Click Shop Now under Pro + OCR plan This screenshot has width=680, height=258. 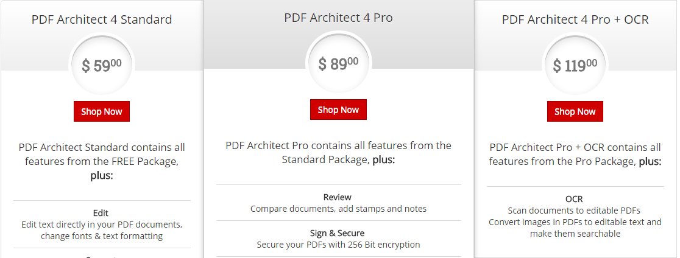[x=575, y=111]
